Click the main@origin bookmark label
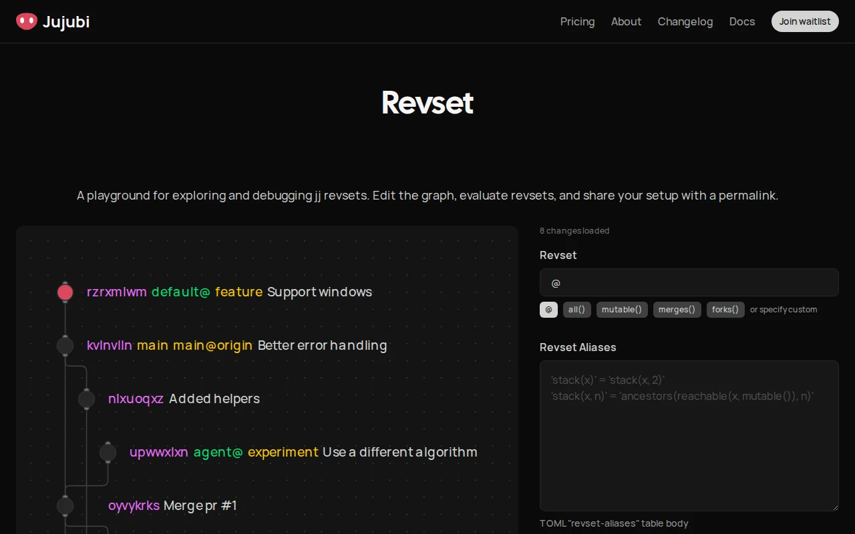The height and width of the screenshot is (534, 855). [x=213, y=345]
